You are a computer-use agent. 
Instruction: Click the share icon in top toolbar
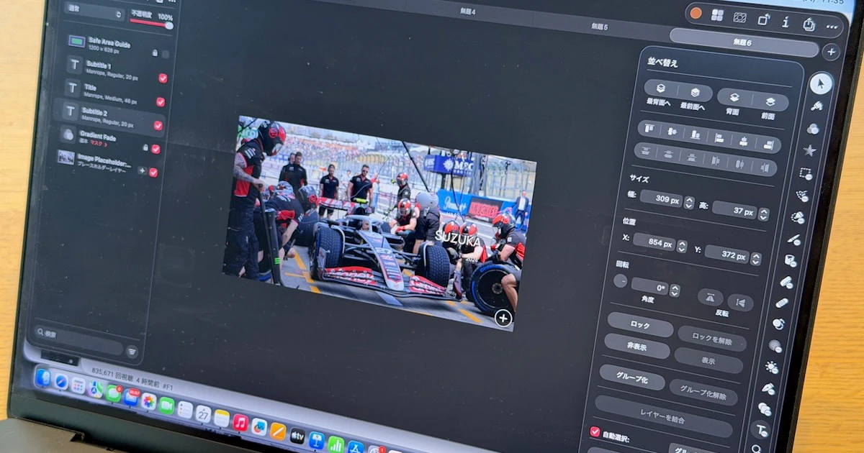click(x=809, y=24)
